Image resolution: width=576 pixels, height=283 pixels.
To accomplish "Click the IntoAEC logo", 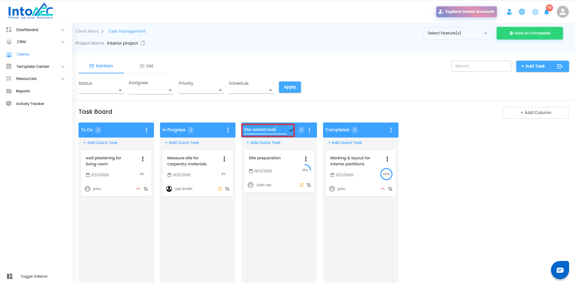I will pyautogui.click(x=30, y=11).
